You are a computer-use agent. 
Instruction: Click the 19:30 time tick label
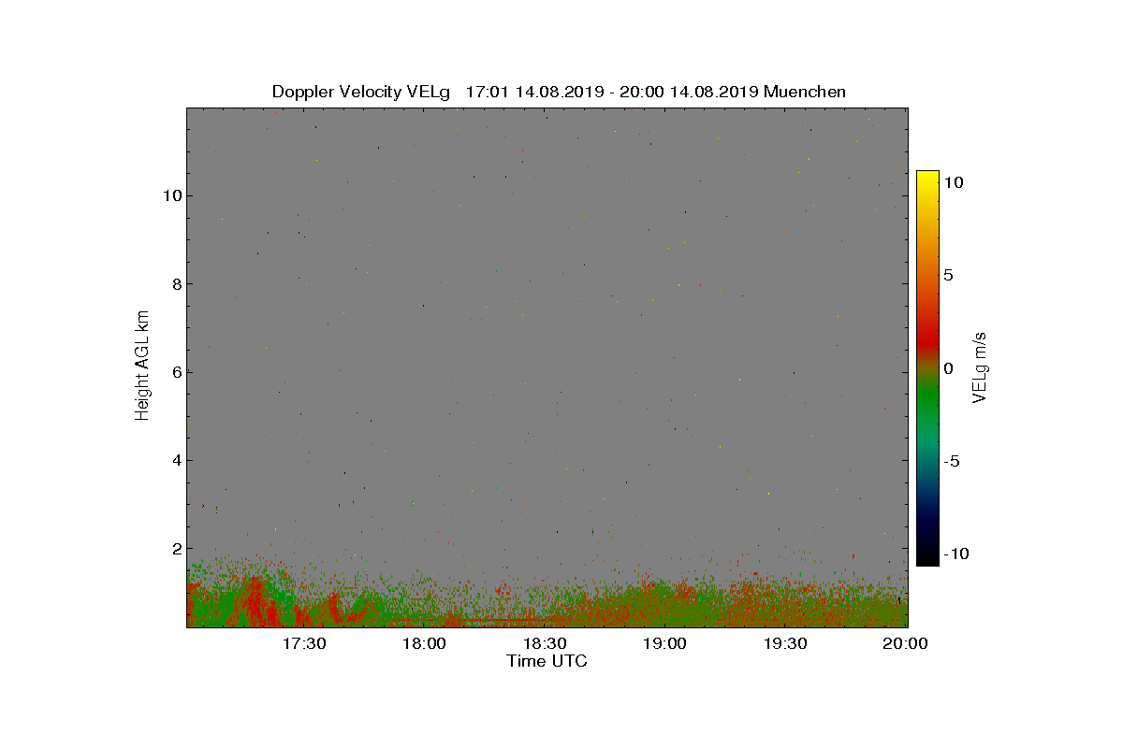pos(786,644)
